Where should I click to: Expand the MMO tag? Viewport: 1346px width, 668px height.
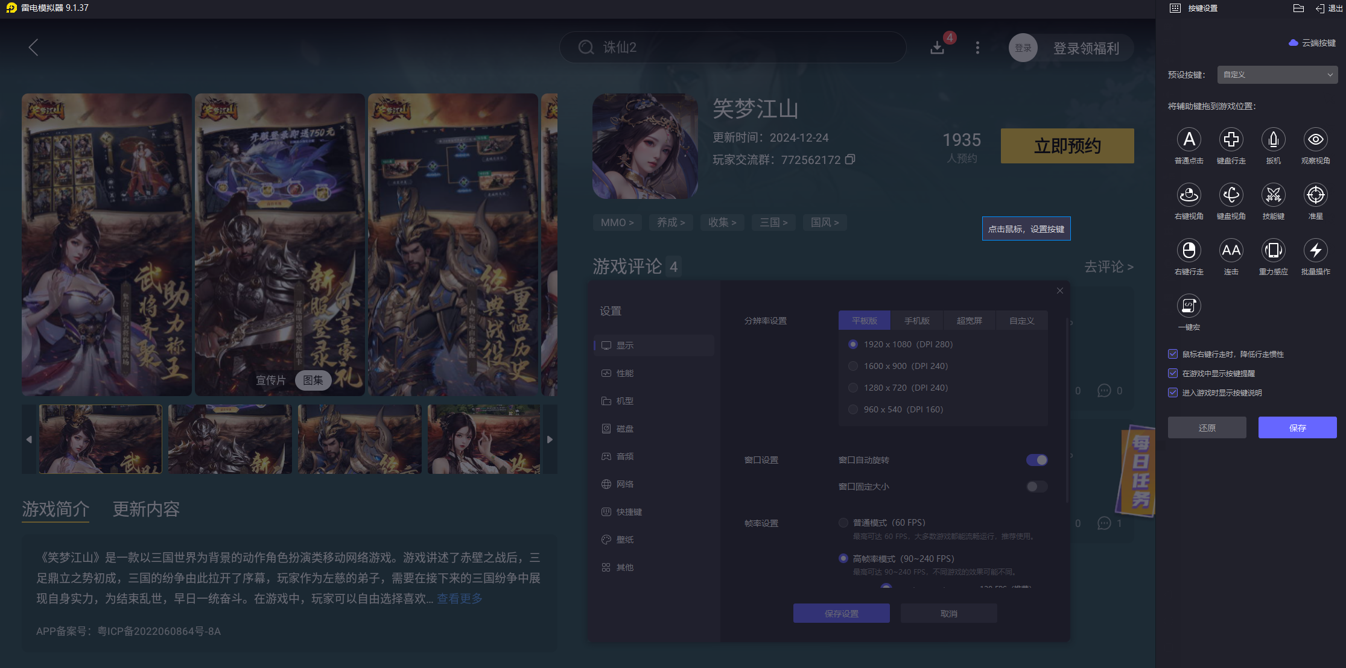click(x=617, y=222)
